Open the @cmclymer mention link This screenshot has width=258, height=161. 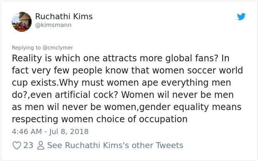point(57,48)
